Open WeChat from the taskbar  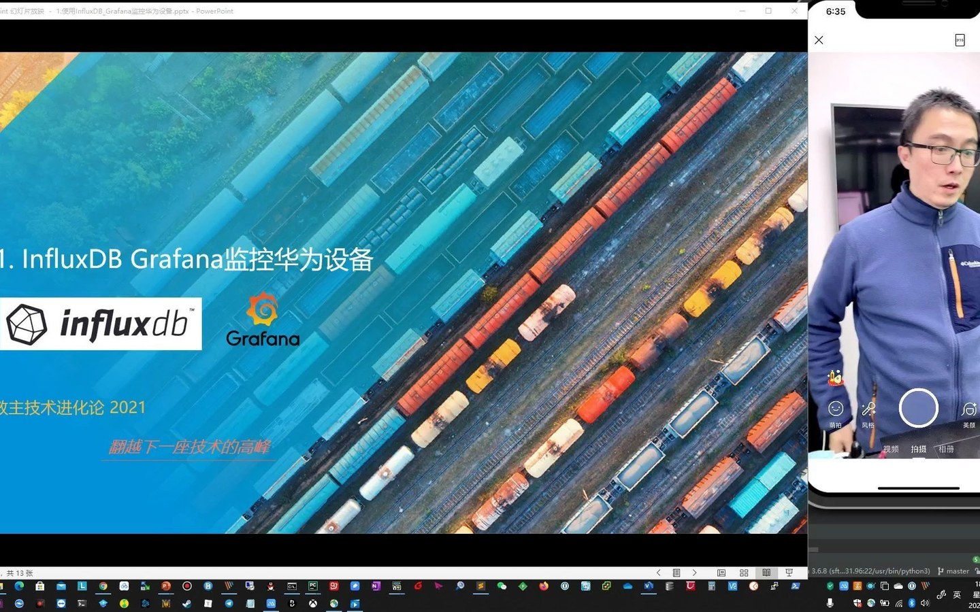point(502,585)
